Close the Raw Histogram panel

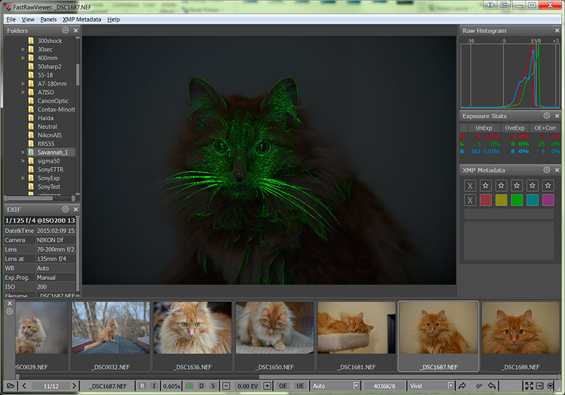coord(557,30)
